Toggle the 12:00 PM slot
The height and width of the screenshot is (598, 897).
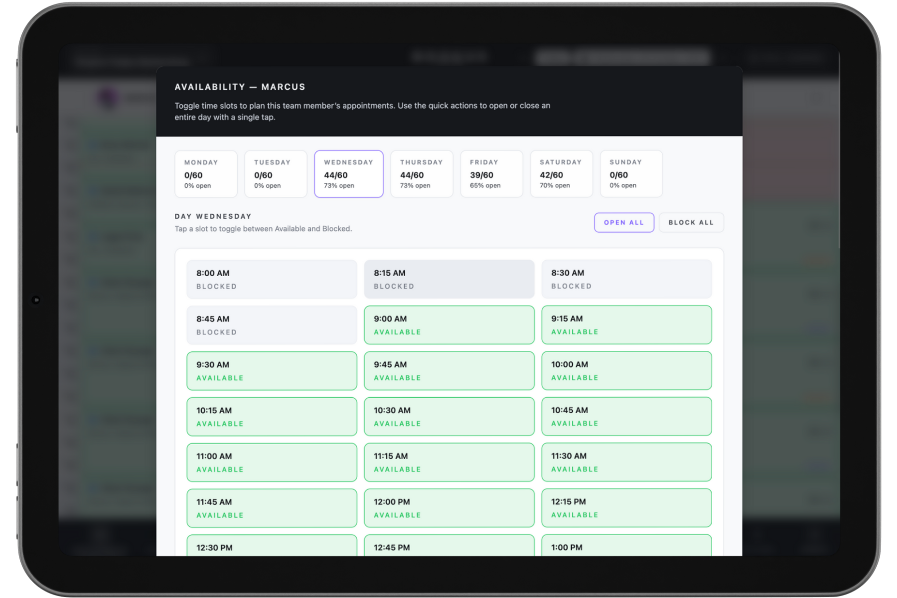coord(449,508)
